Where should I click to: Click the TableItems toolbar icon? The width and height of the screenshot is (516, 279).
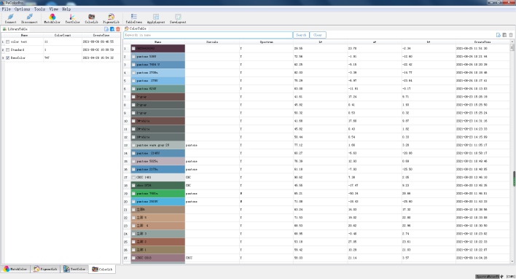coord(134,18)
